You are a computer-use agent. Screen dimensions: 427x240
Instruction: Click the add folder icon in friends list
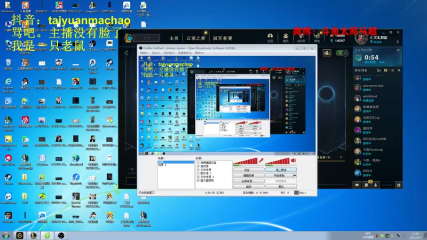pyautogui.click(x=385, y=70)
